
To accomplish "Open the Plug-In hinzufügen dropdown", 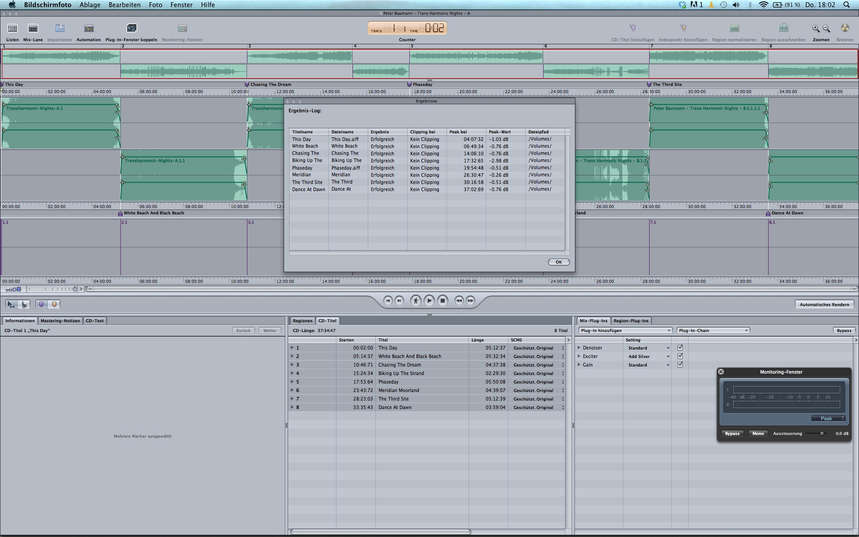I will 625,331.
